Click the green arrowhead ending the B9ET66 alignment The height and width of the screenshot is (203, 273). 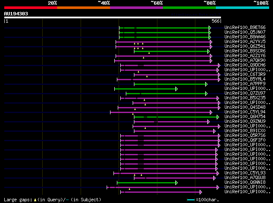[210, 28]
